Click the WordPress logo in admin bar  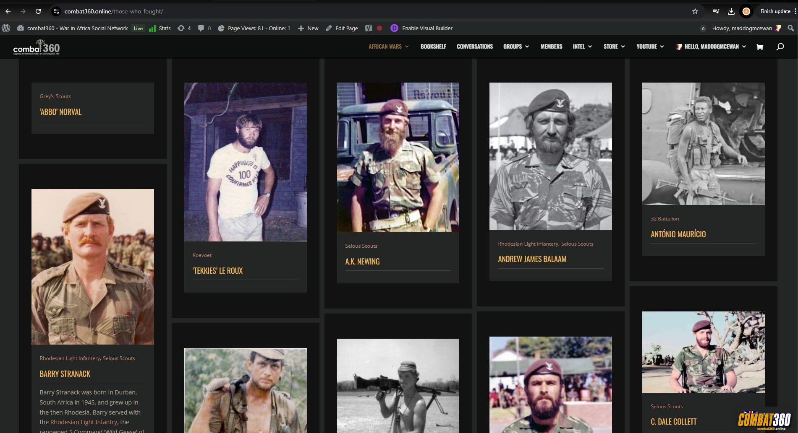(x=6, y=28)
